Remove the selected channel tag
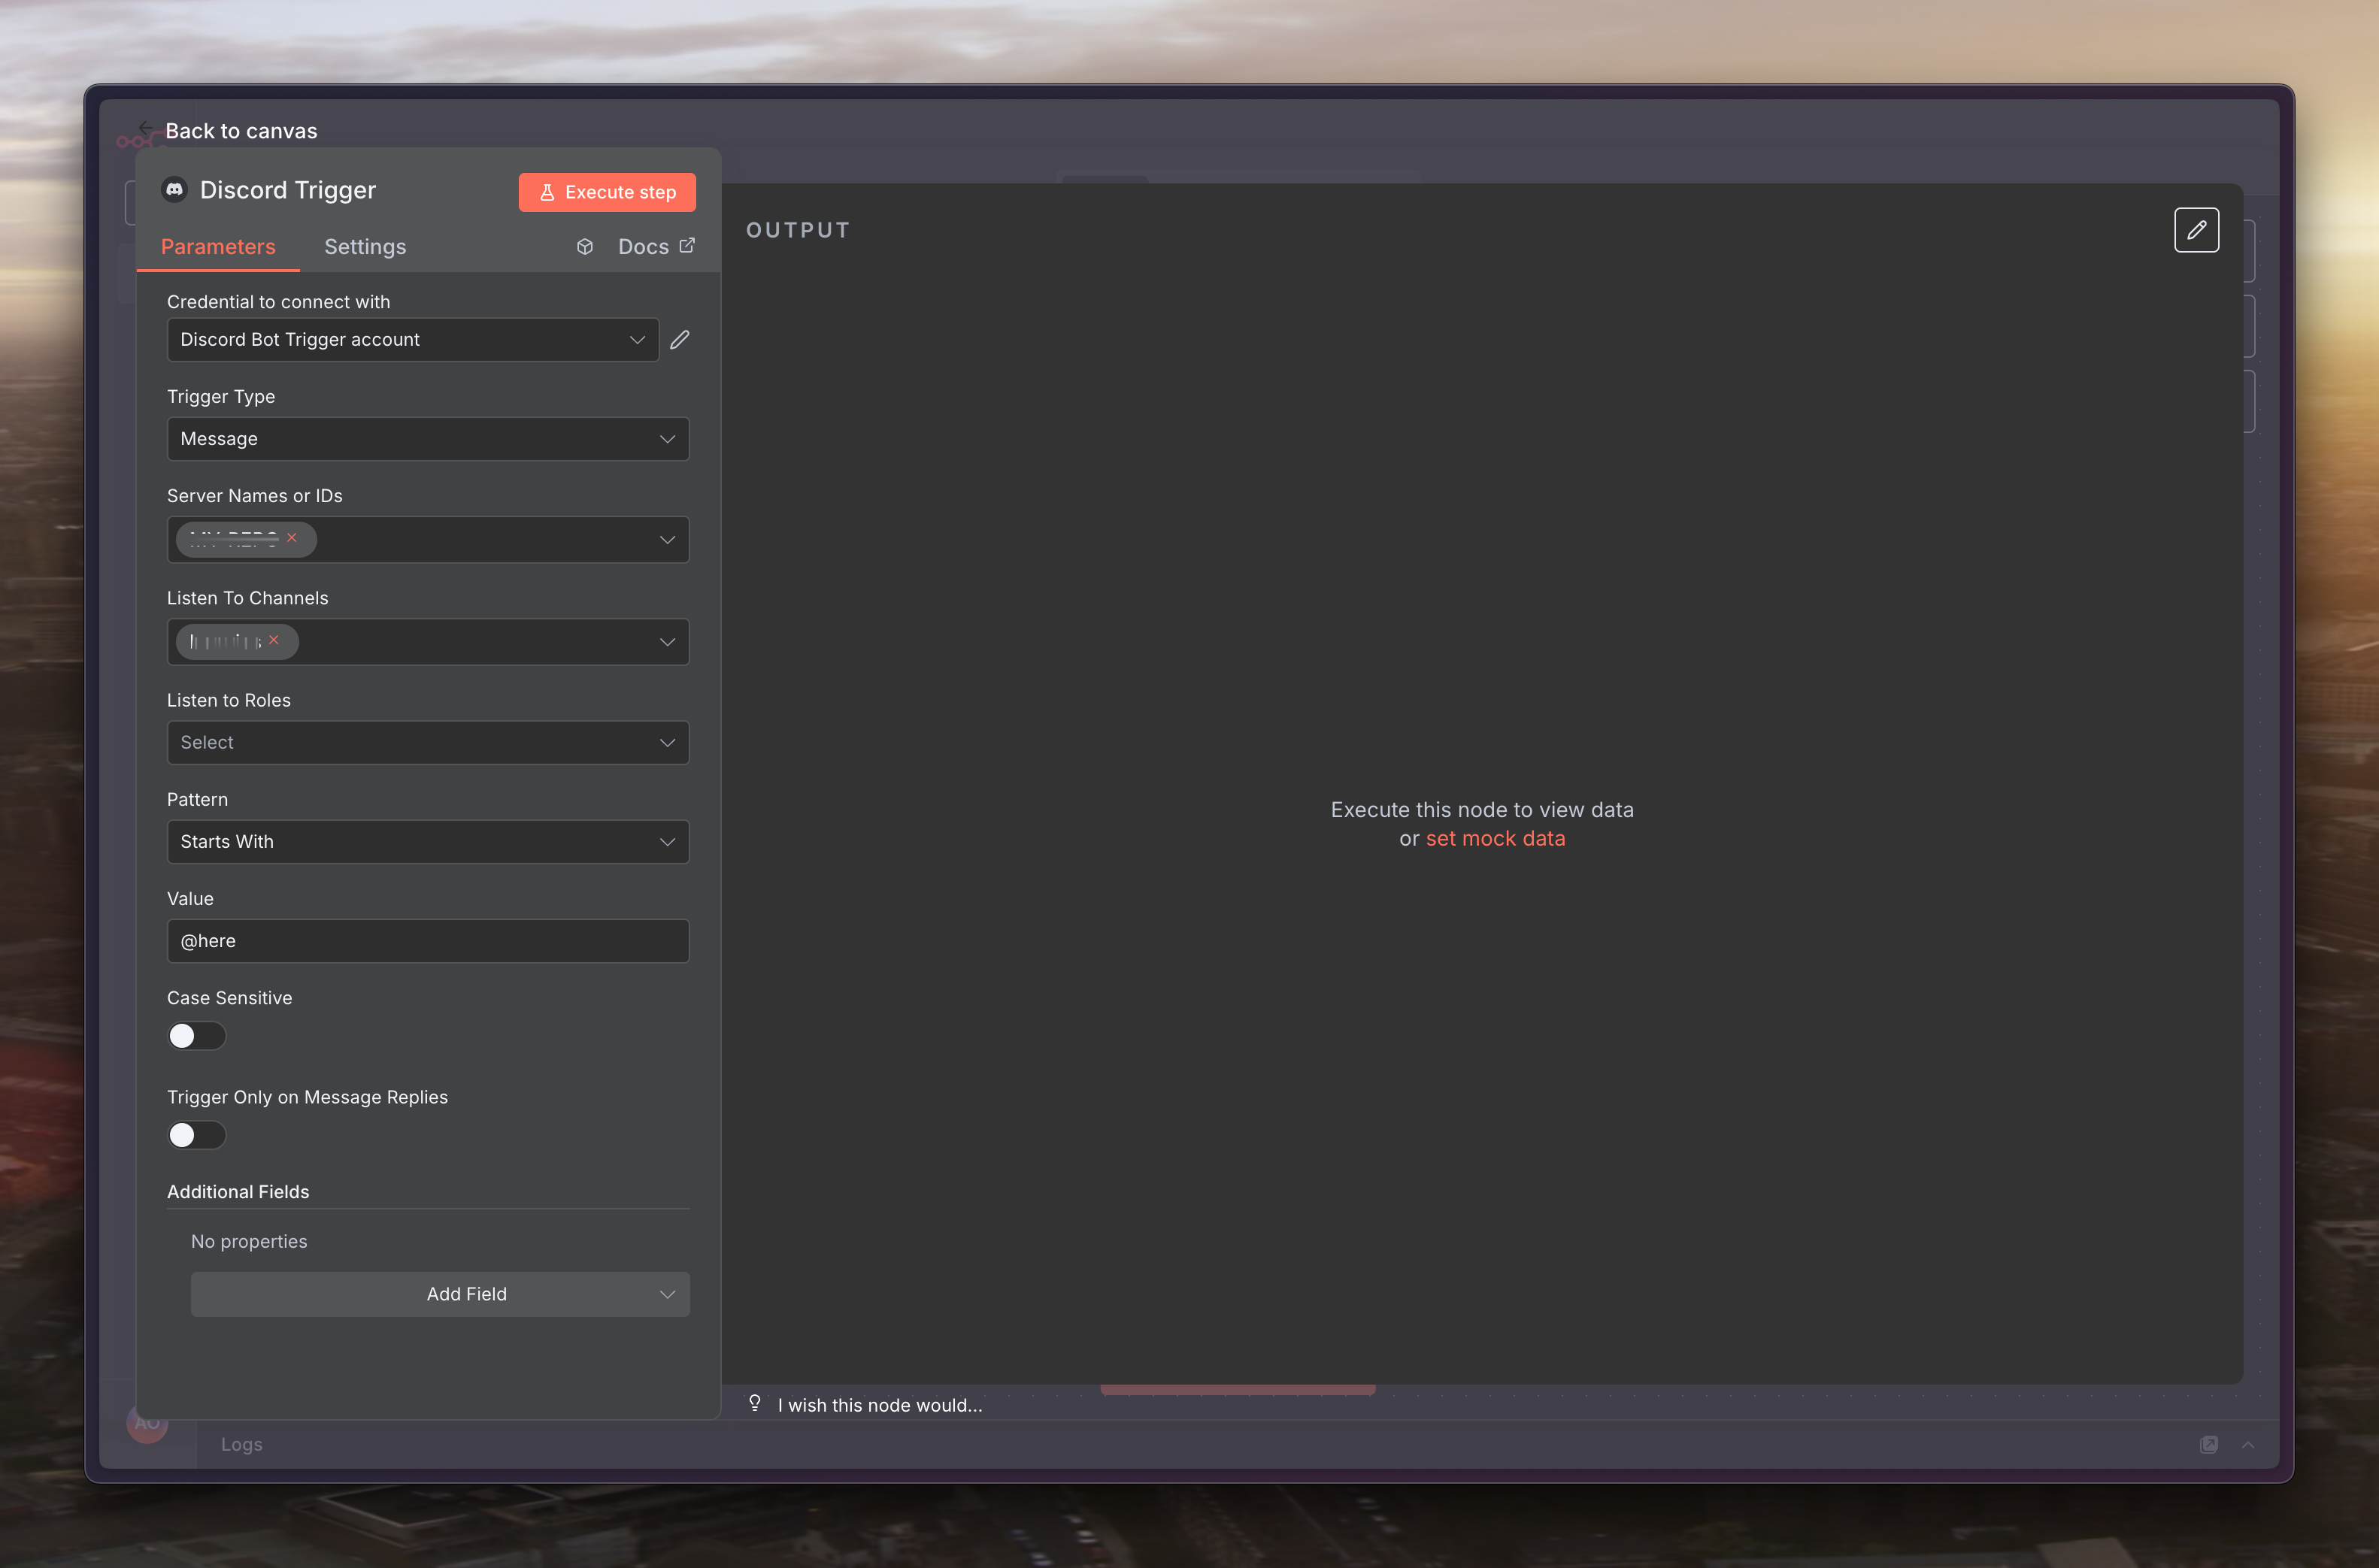2379x1568 pixels. [274, 640]
